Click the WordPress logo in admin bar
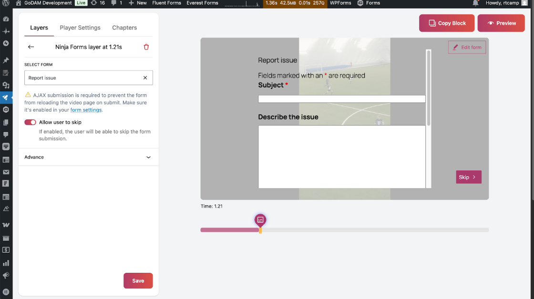This screenshot has width=534, height=299. (6, 3)
